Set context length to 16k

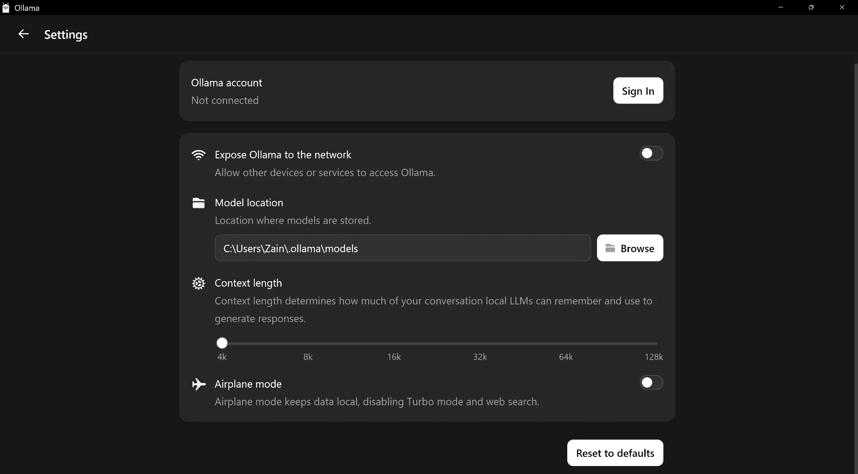point(394,343)
